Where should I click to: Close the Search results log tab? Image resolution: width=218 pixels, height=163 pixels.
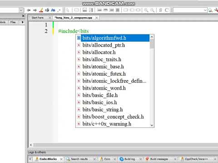(x=94, y=159)
